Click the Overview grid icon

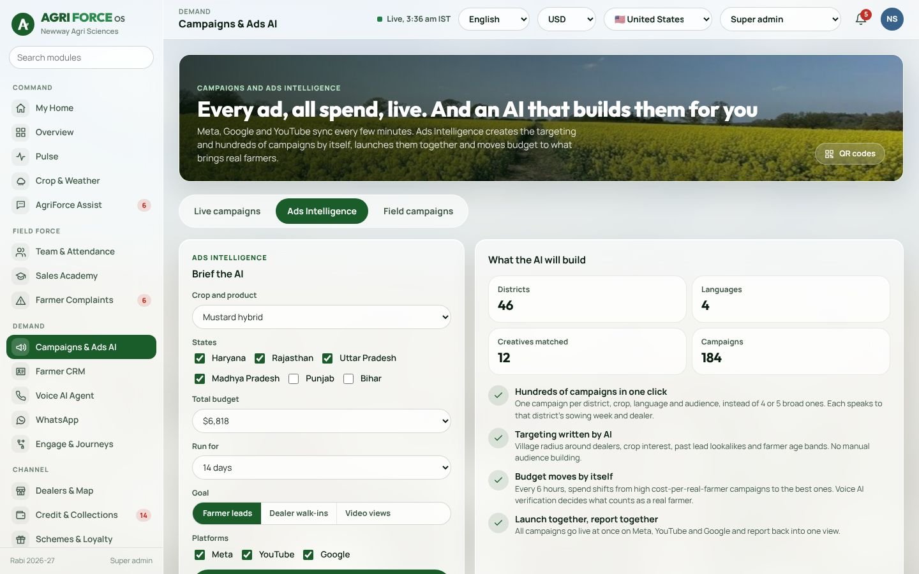(x=21, y=133)
